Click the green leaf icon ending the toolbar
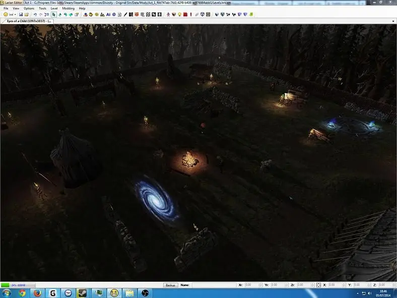 251,15
